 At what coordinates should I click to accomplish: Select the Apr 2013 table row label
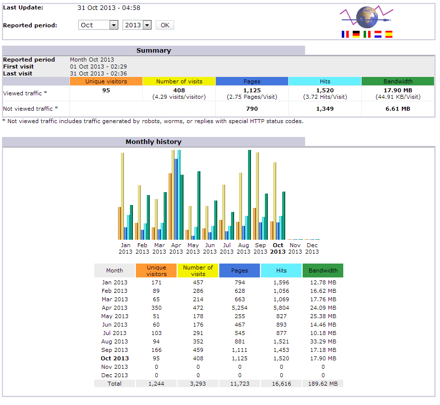[115, 308]
